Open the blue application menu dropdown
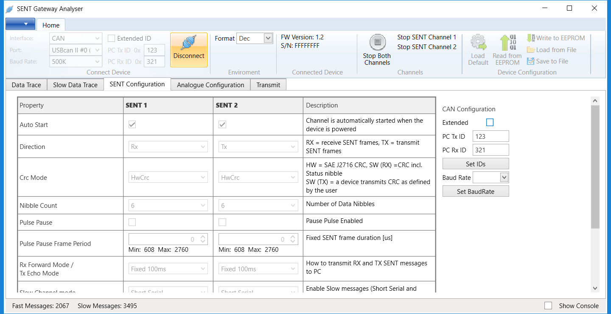 20,24
